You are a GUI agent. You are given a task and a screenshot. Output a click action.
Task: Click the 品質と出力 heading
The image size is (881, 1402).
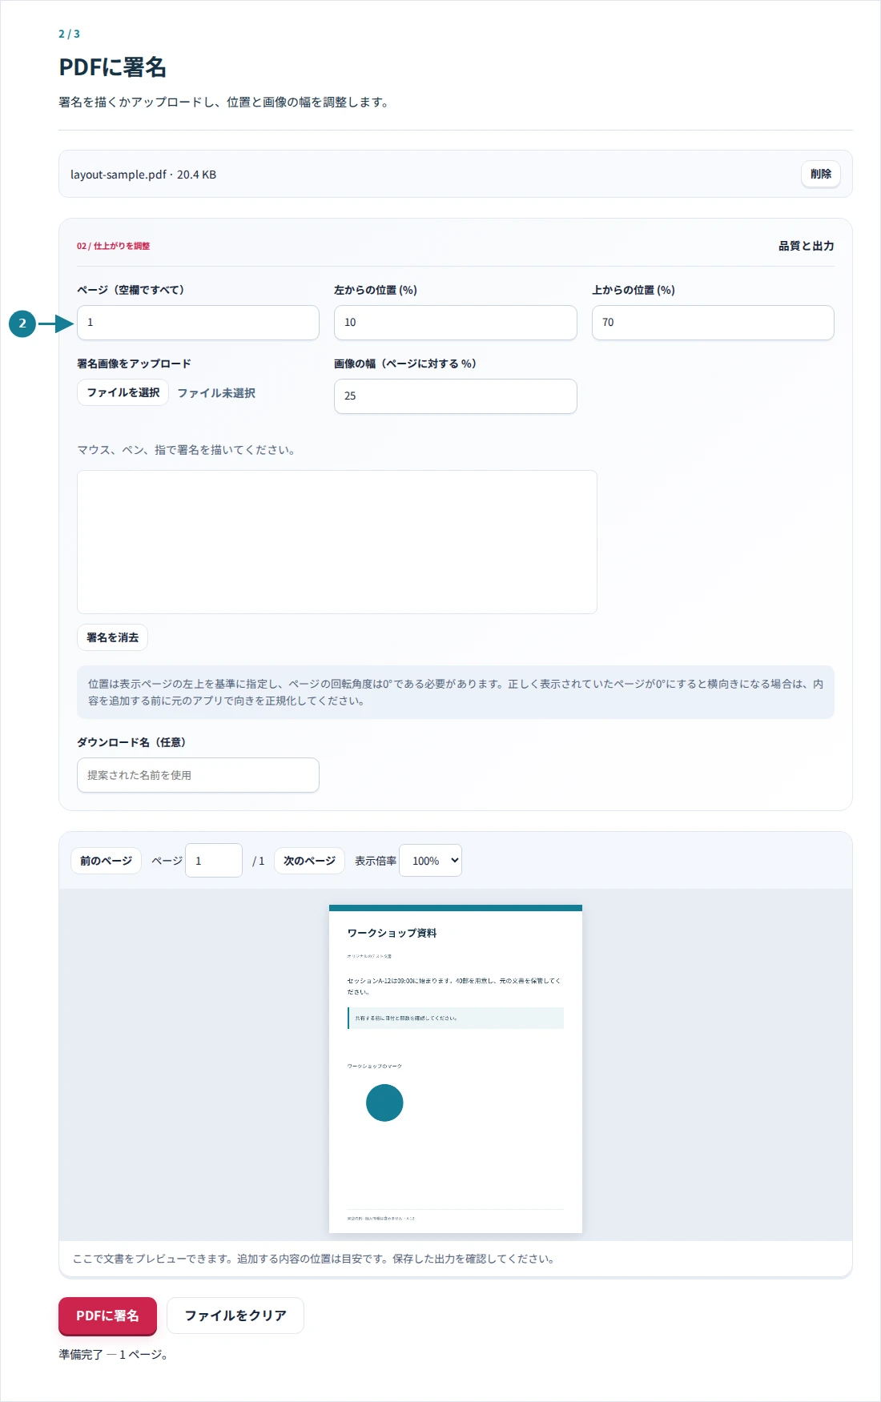click(807, 246)
